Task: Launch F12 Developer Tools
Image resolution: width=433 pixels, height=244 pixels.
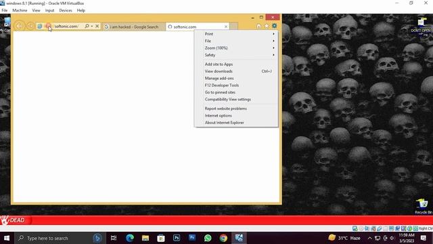Action: pyautogui.click(x=236, y=85)
